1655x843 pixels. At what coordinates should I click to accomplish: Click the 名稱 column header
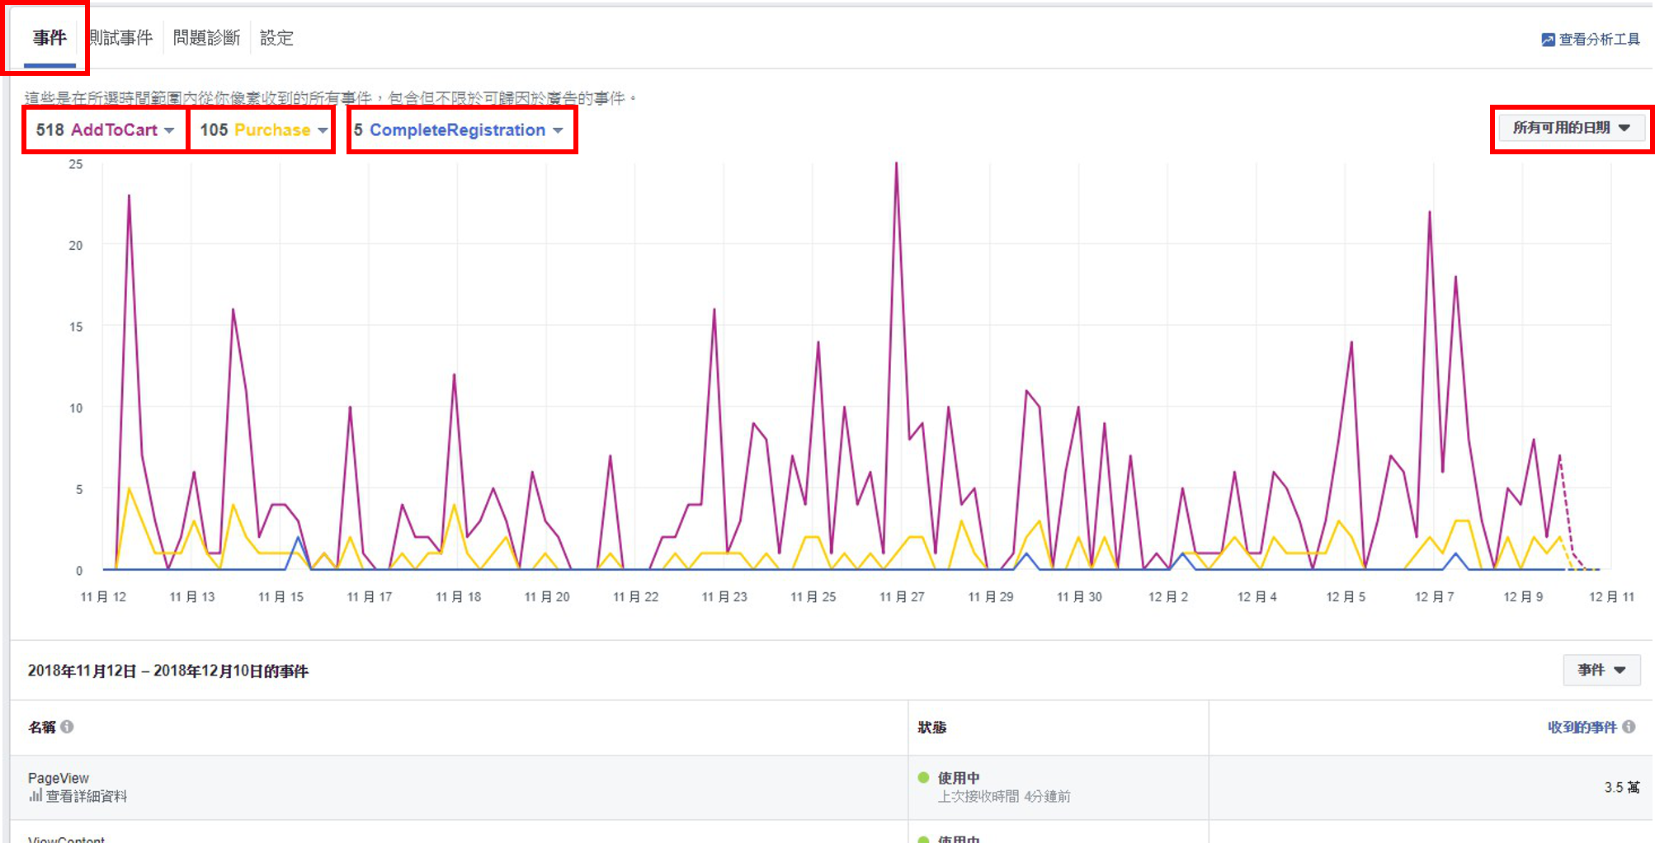pyautogui.click(x=42, y=727)
